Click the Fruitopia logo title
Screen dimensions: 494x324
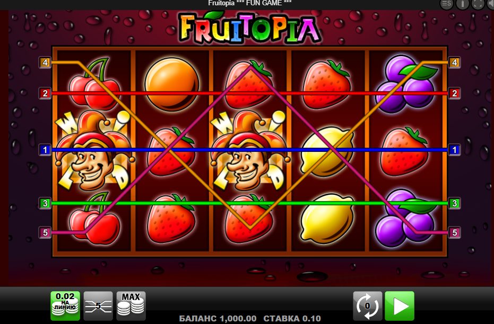(x=250, y=28)
